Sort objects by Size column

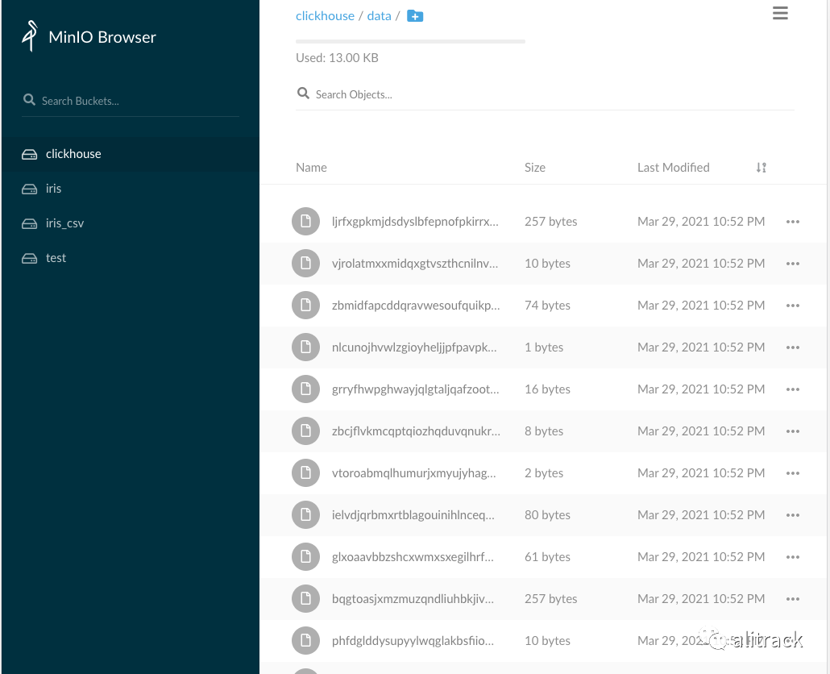click(534, 168)
